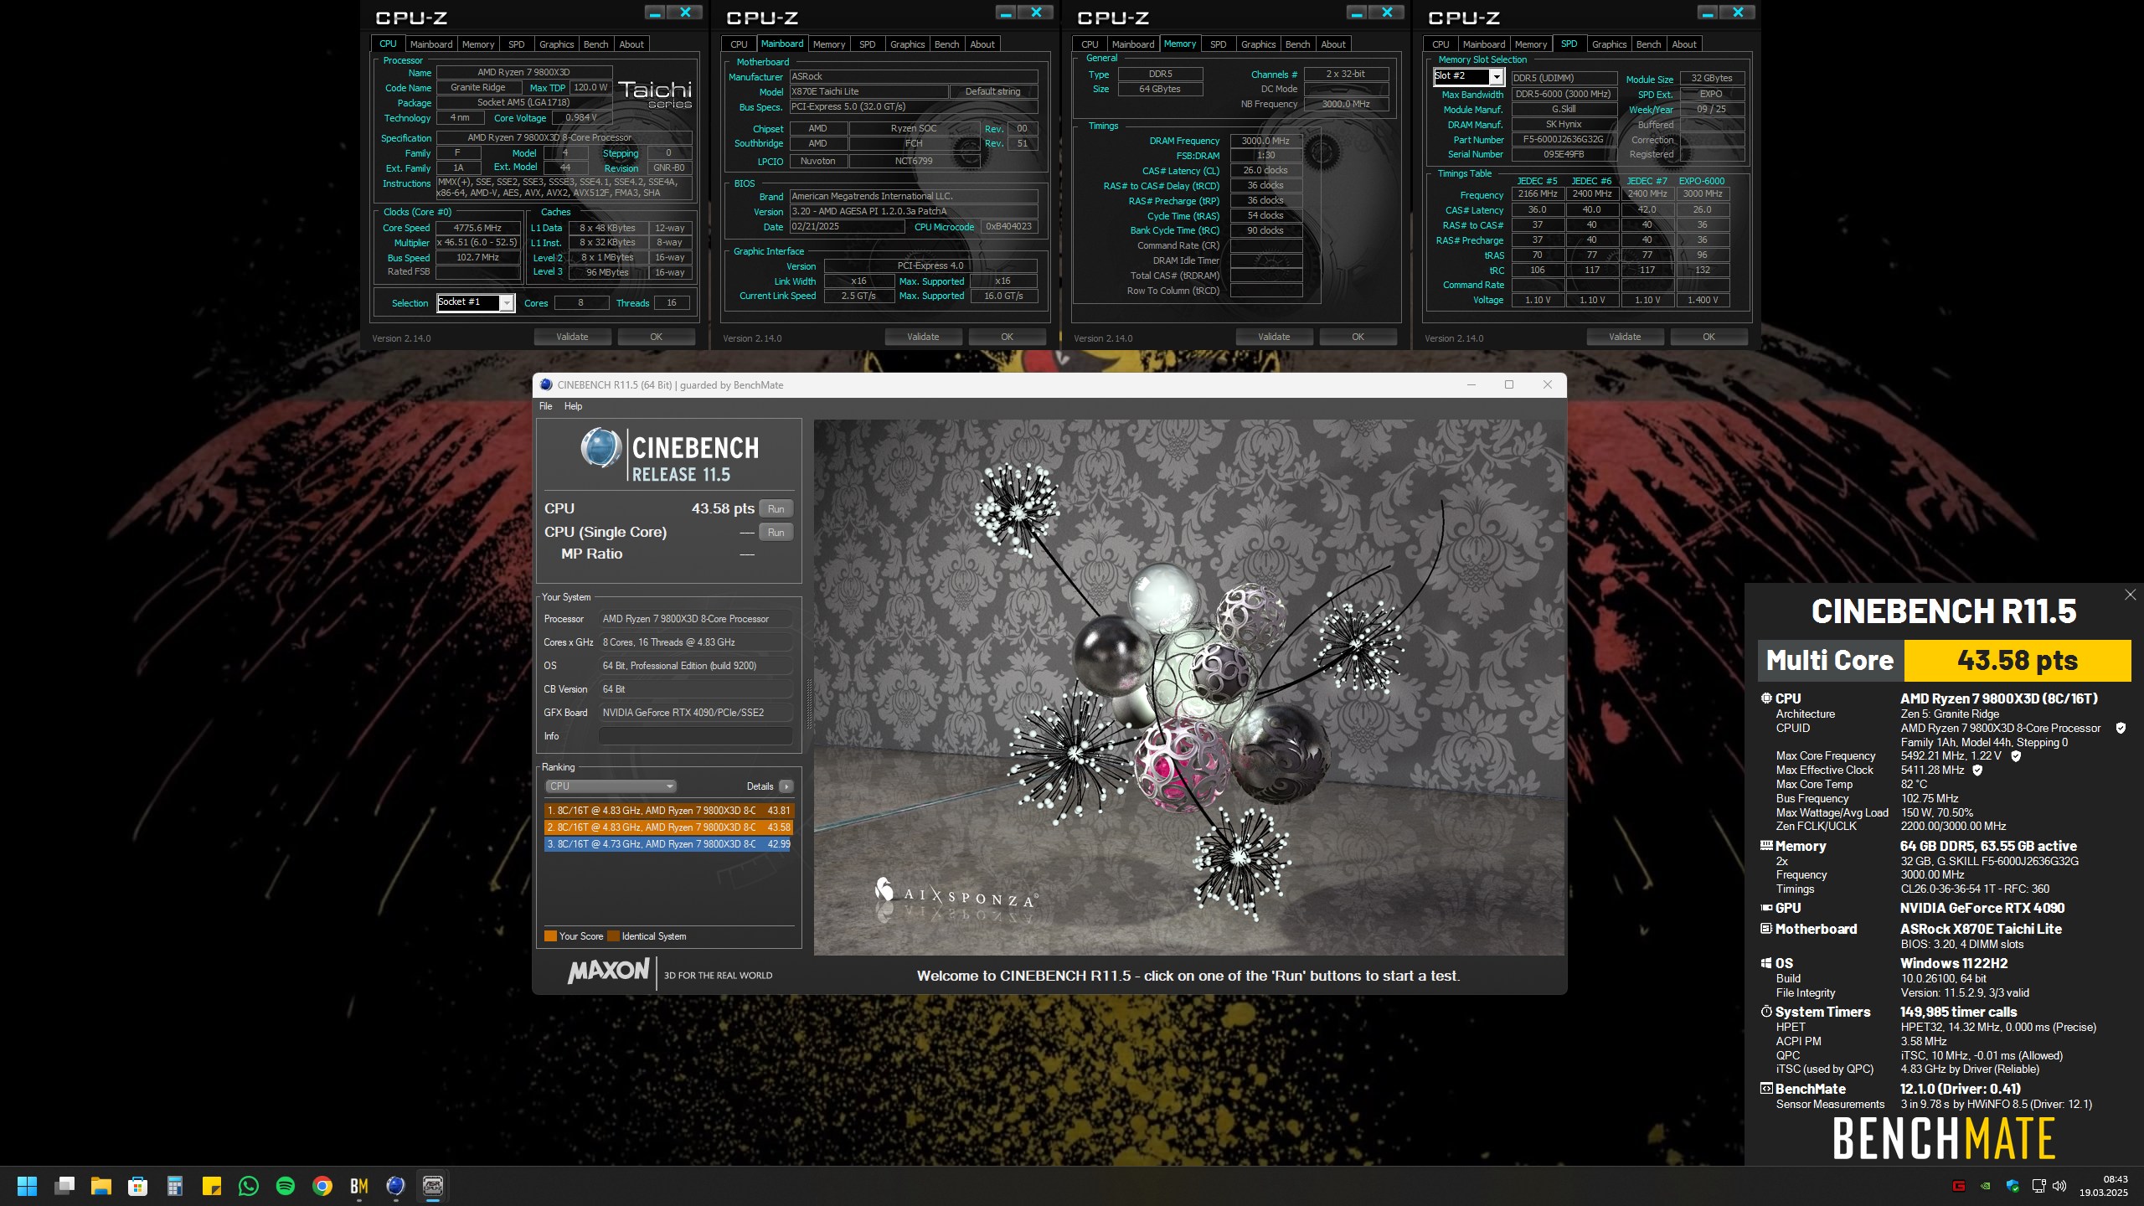2144x1206 pixels.
Task: Open Google Chrome from the taskbar
Action: click(x=322, y=1186)
